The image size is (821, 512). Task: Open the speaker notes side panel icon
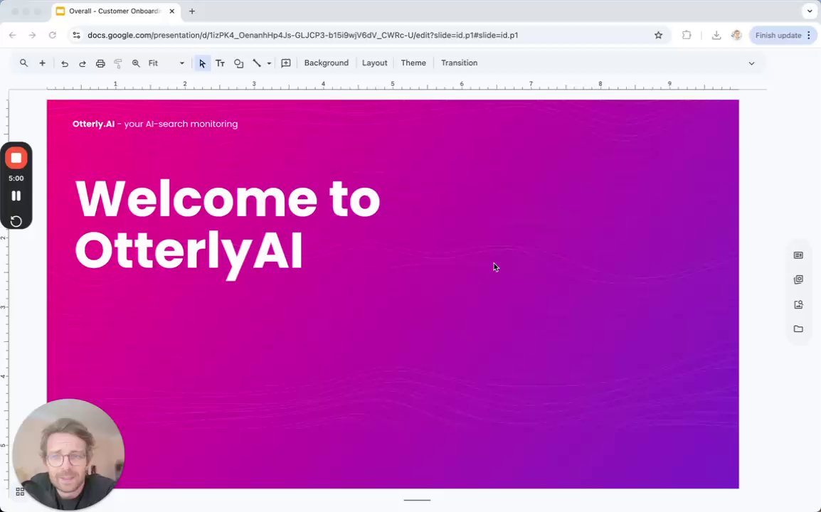798,255
